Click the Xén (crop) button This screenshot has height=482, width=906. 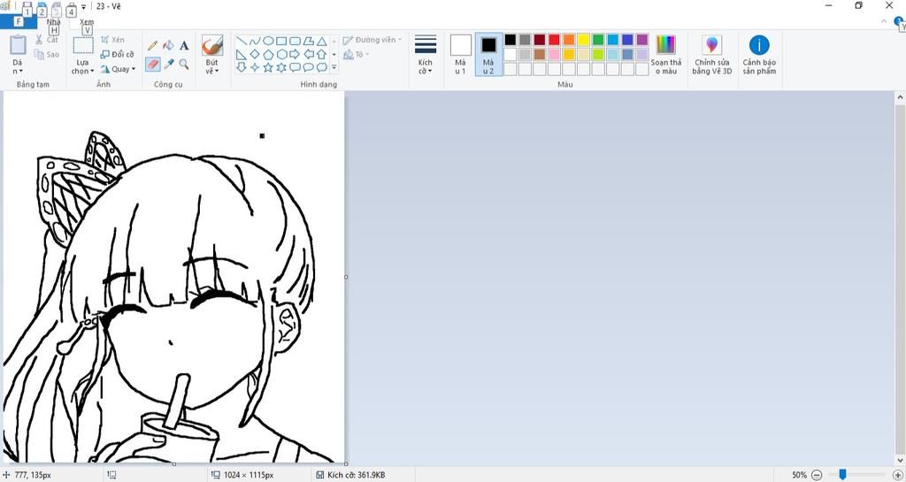click(x=112, y=40)
